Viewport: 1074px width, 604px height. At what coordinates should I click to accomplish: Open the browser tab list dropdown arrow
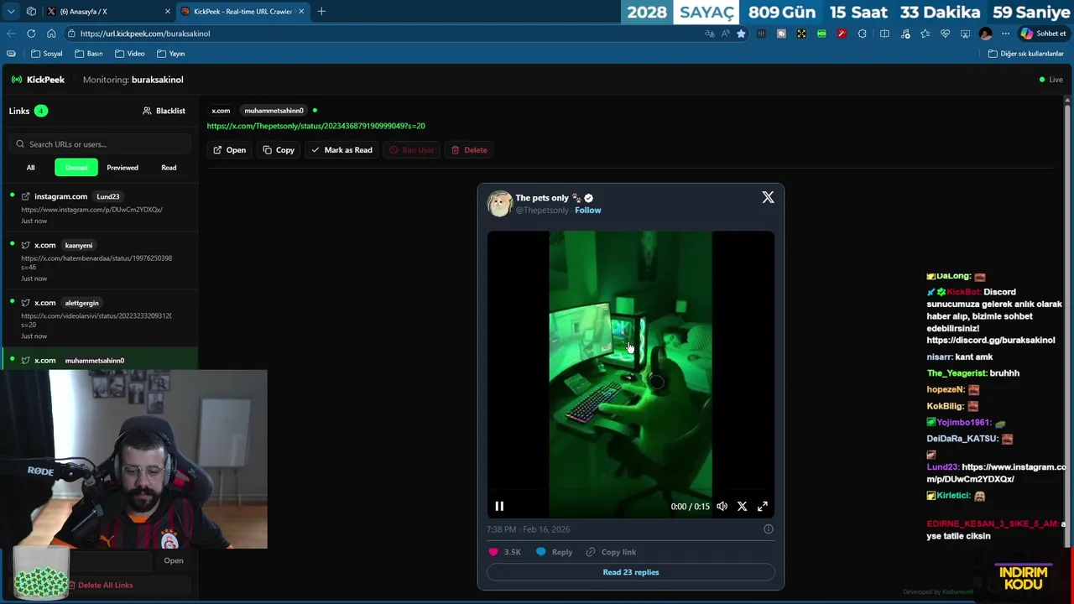11,12
